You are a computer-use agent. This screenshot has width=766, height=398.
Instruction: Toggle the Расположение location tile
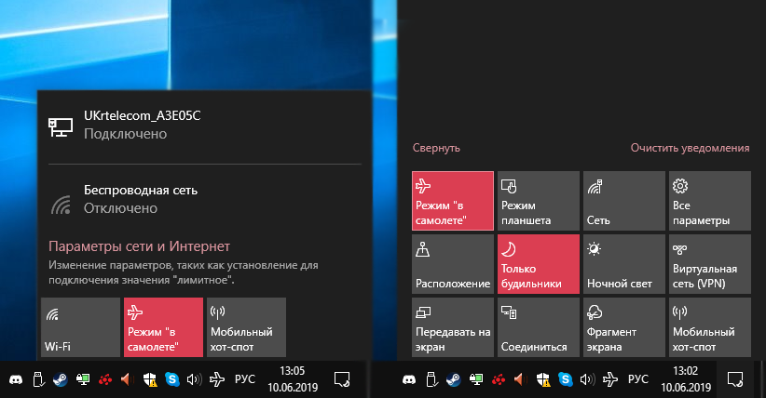451,263
